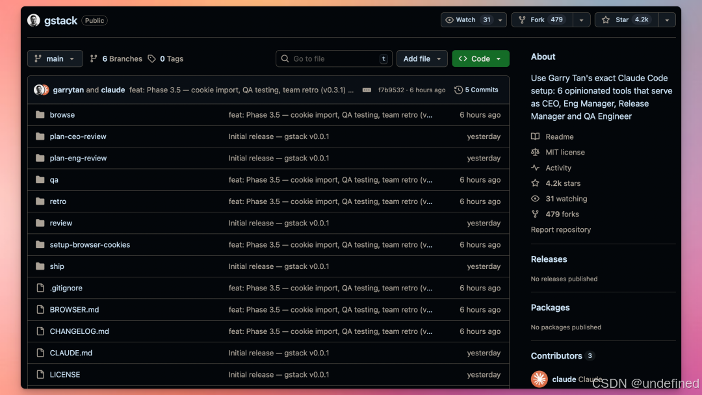This screenshot has height=395, width=702.
Task: Open the CHANGELOG.md file
Action: 79,331
